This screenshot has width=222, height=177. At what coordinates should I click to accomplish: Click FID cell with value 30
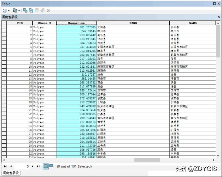[x=20, y=146]
